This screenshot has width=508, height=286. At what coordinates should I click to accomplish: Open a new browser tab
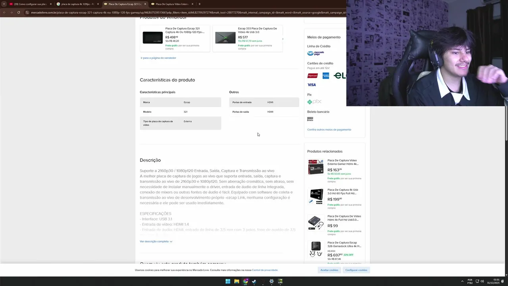[x=199, y=4]
